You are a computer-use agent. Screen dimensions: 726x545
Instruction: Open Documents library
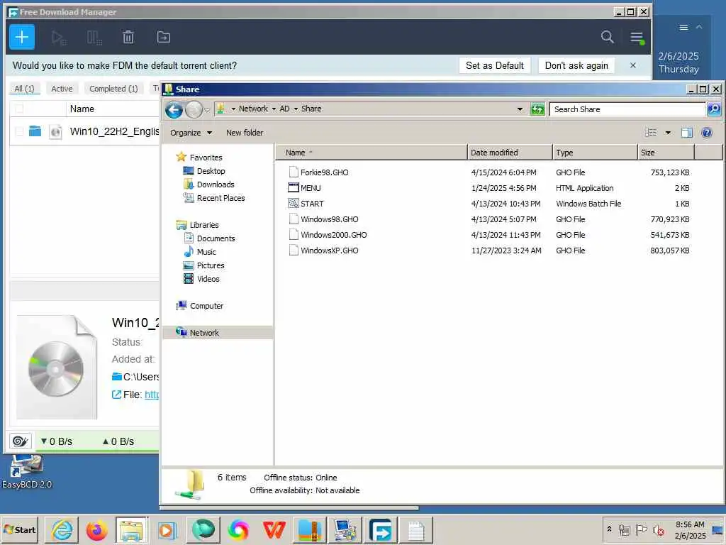click(216, 238)
